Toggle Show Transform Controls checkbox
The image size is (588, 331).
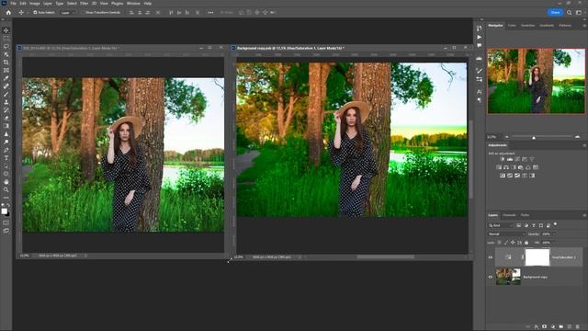83,12
